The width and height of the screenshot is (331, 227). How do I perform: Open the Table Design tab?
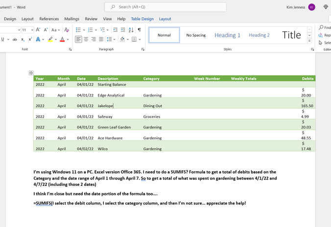coord(142,19)
